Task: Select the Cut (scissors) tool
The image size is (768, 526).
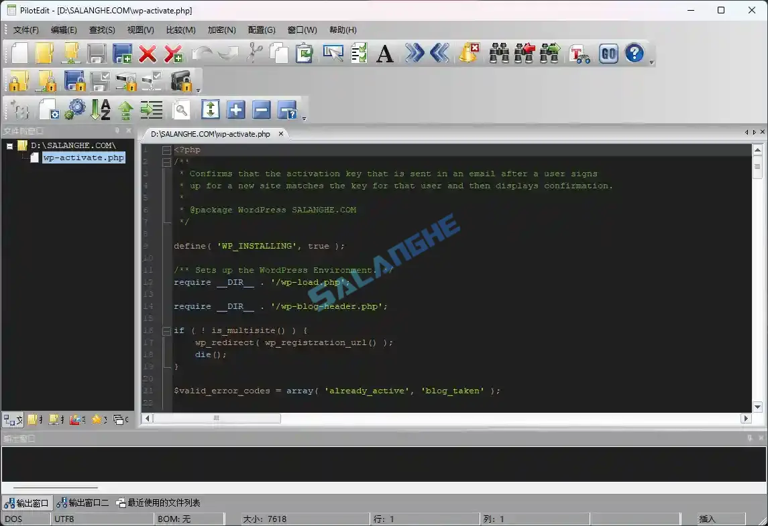Action: [x=253, y=53]
